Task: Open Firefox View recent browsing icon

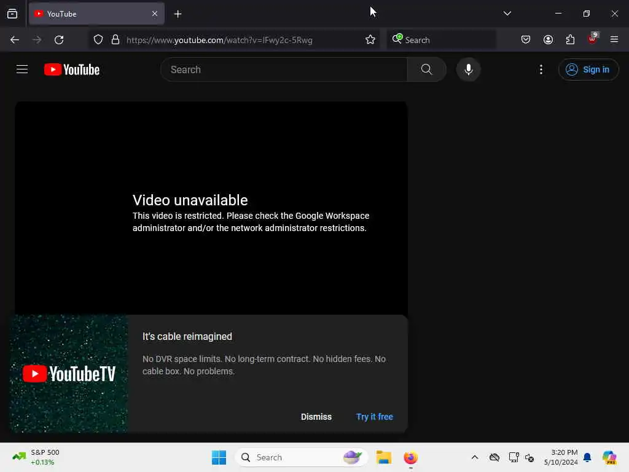Action: [12, 14]
